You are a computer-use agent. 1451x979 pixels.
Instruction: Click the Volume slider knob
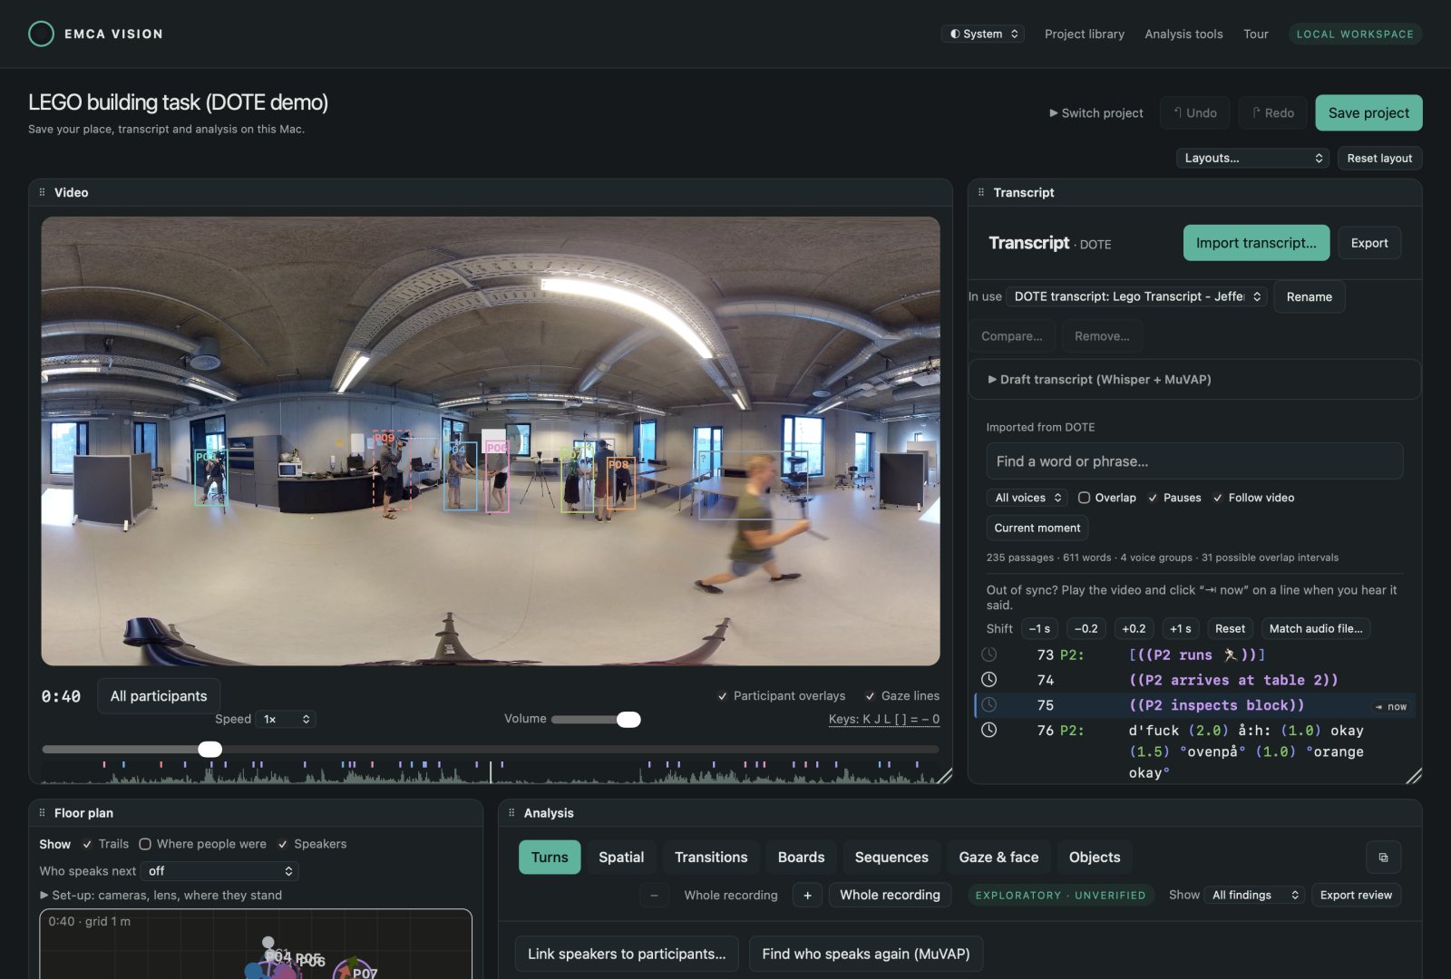(x=628, y=719)
